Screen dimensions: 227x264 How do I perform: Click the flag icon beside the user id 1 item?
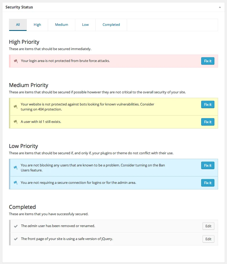(16, 122)
